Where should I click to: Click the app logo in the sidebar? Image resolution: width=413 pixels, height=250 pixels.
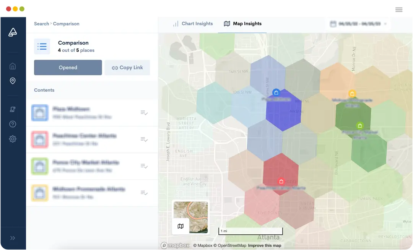(13, 32)
